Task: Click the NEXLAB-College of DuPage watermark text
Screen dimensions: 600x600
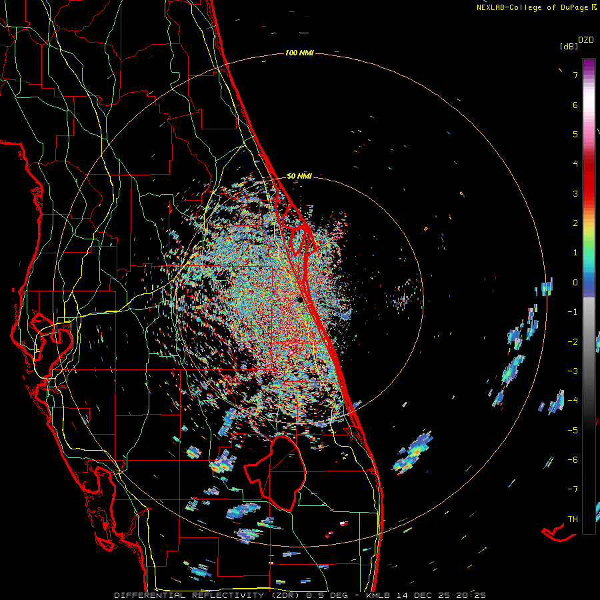Action: [x=536, y=7]
